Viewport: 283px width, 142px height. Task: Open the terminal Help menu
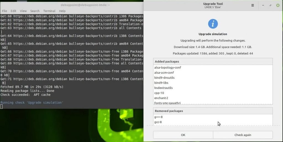tap(62, 11)
